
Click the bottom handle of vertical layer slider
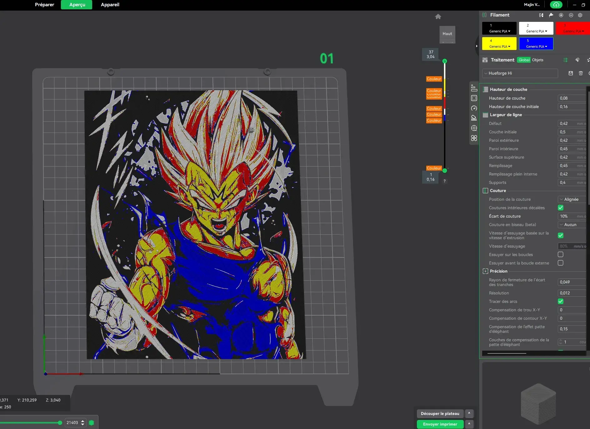(445, 171)
